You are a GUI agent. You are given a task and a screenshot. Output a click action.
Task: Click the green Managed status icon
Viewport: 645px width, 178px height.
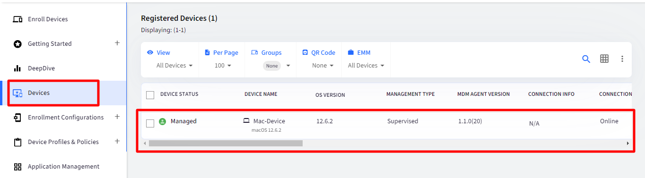point(162,121)
